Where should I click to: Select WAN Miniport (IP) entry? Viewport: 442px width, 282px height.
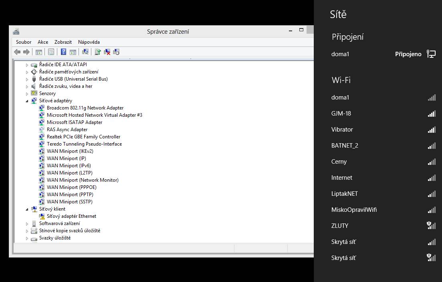coord(66,158)
